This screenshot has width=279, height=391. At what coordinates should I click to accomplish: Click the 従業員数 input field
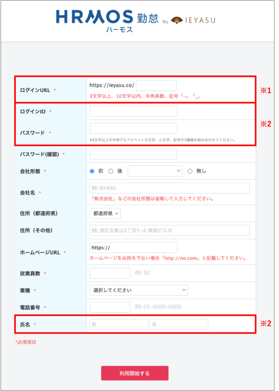coord(110,273)
